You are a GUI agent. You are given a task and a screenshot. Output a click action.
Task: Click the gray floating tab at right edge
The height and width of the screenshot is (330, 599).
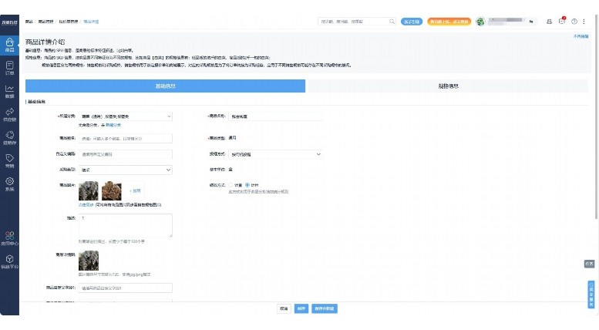(x=590, y=264)
